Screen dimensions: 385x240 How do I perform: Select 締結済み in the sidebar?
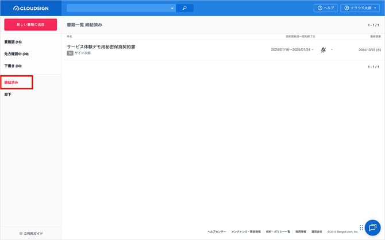(x=11, y=83)
